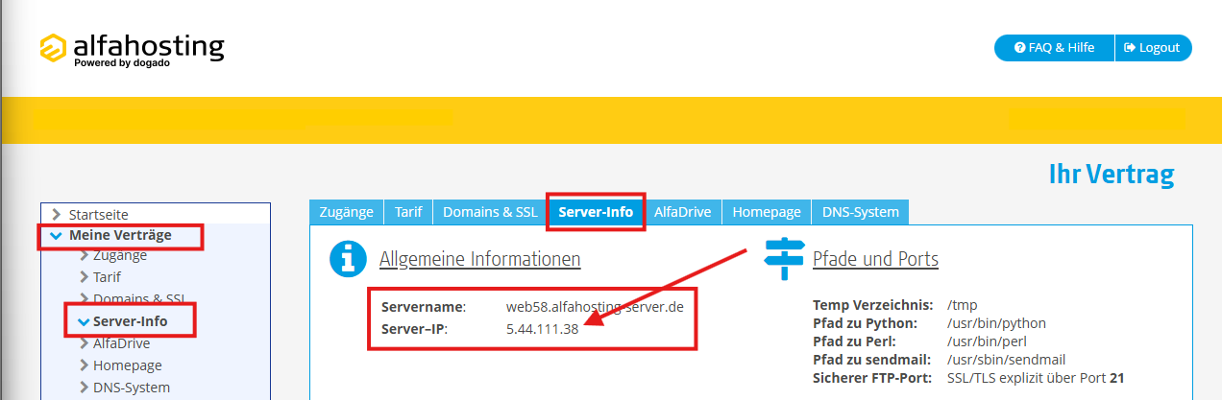This screenshot has width=1222, height=400.
Task: Click the server IP address 5.44.111.38
Action: pos(542,329)
